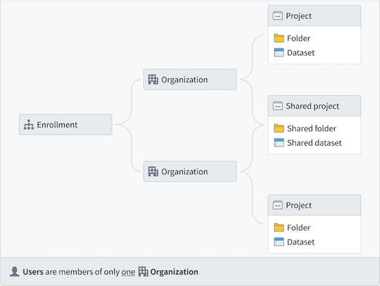This screenshot has height=286, width=380.
Task: Click the Shared project box icon
Action: [x=278, y=106]
